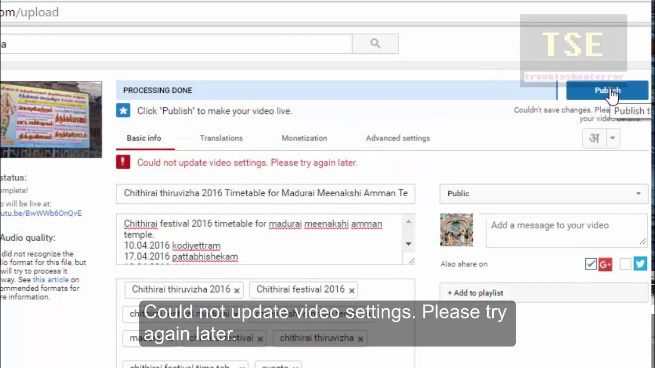Remove the 'chithirai thiruvizha' lowercase tag

coord(360,339)
